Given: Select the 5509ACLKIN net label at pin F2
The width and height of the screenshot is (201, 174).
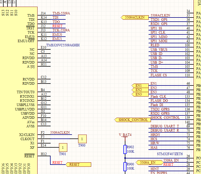Looking at the screenshot, I should (x=60, y=133).
